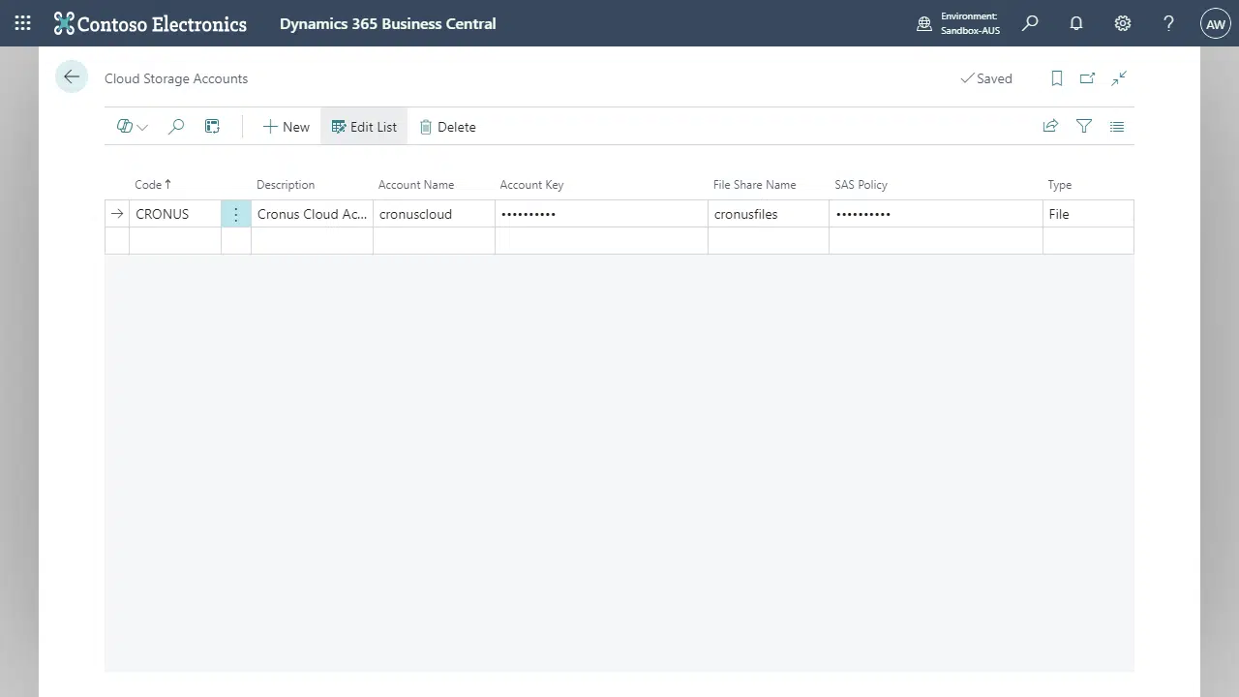Open Dynamics 365 Business Central home
The height and width of the screenshot is (697, 1239).
click(x=387, y=23)
